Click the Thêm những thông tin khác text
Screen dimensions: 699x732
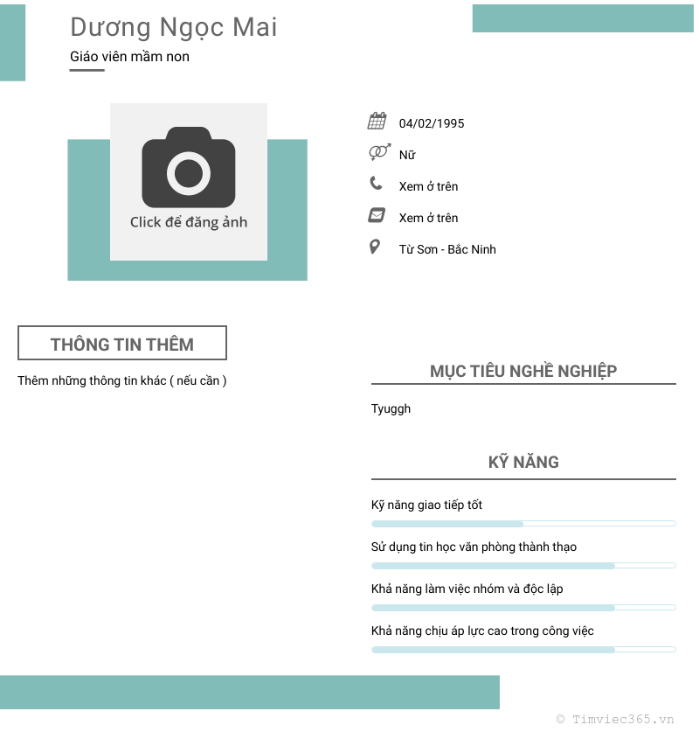pos(122,380)
